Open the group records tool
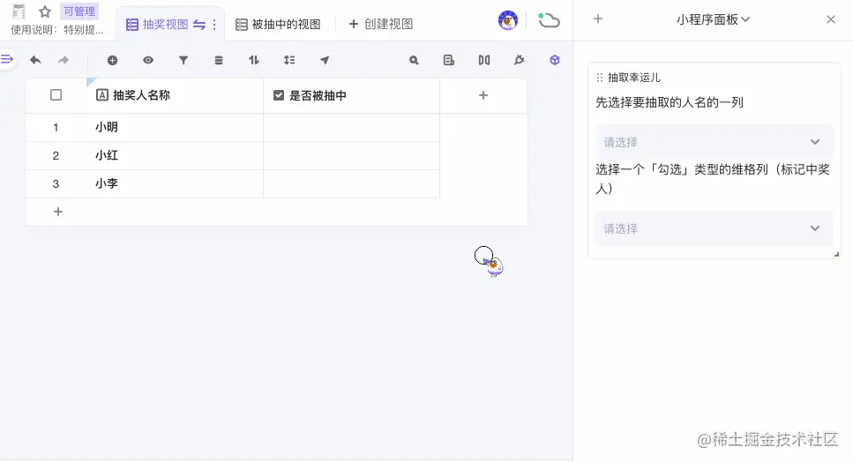The height and width of the screenshot is (462, 853). click(219, 60)
